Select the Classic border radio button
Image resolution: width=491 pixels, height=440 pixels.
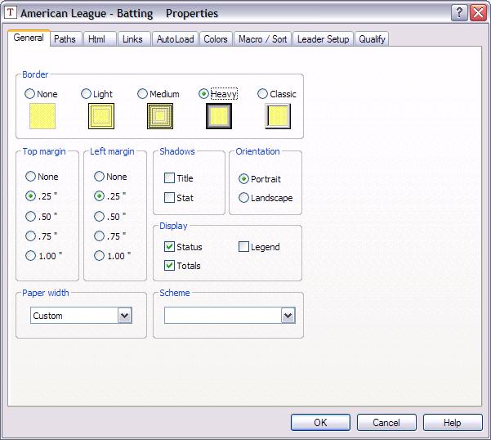coord(262,94)
